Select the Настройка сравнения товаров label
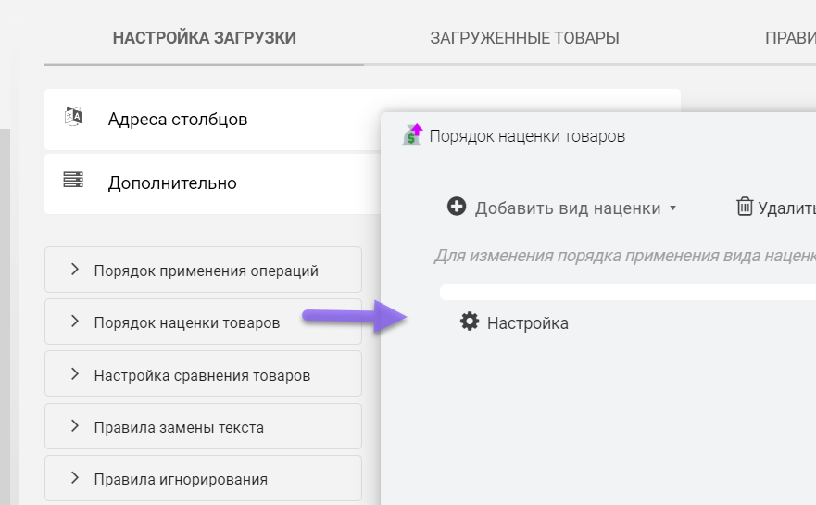Image resolution: width=816 pixels, height=505 pixels. tap(202, 375)
